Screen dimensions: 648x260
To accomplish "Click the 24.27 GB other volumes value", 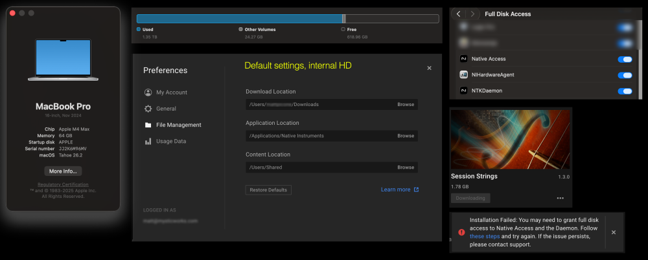I will [x=254, y=37].
